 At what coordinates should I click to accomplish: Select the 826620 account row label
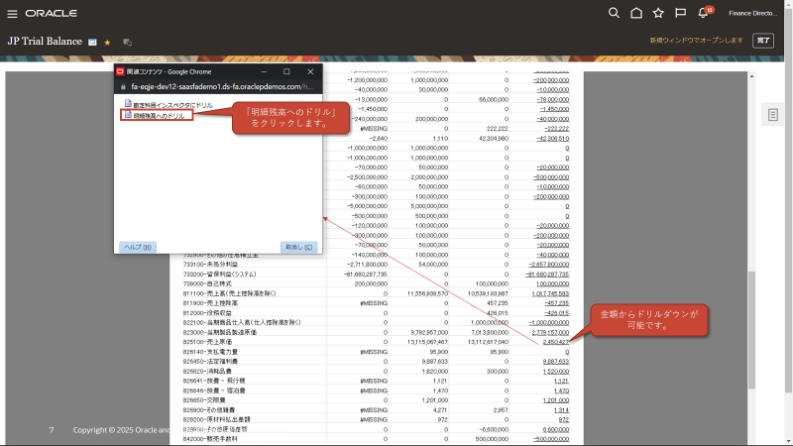207,371
